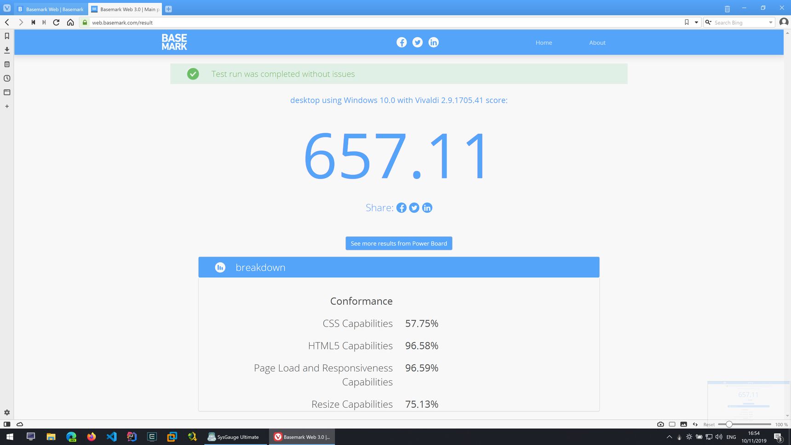Click the Search Bing input field
Screen dimensions: 791x445
(739, 23)
